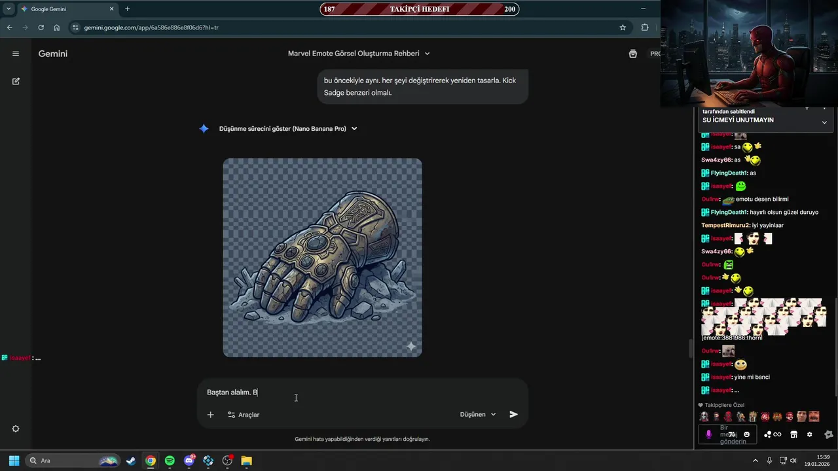Screen dimensions: 838x471
Task: Select the Groot follower emote
Action: [x=752, y=417]
